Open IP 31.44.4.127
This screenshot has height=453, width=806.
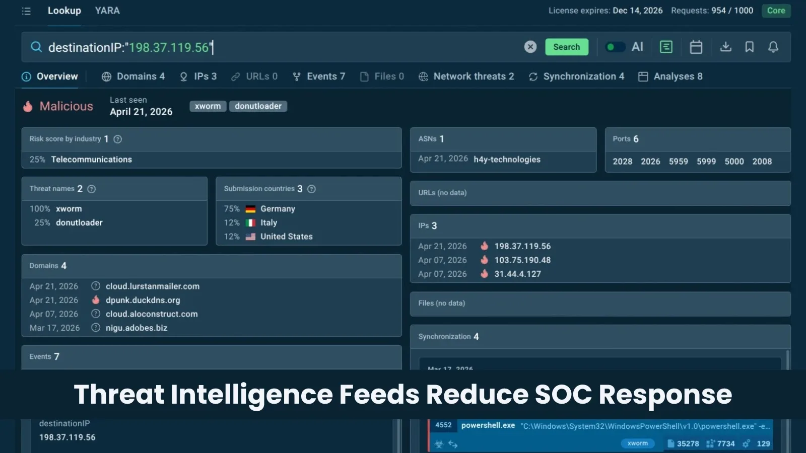[517, 274]
